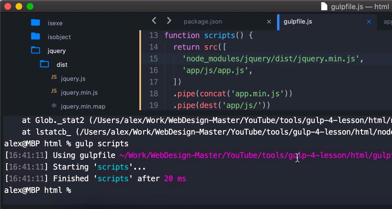This screenshot has height=209, width=392.
Task: Open jquery.min.map file in sidebar
Action: pos(83,106)
